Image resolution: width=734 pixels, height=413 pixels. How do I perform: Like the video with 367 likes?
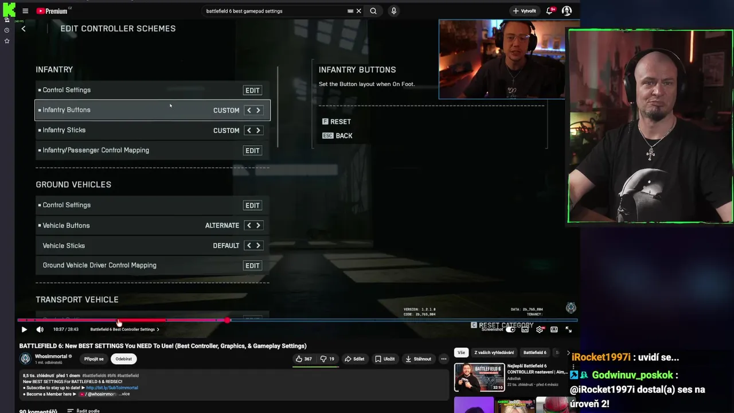pos(304,359)
